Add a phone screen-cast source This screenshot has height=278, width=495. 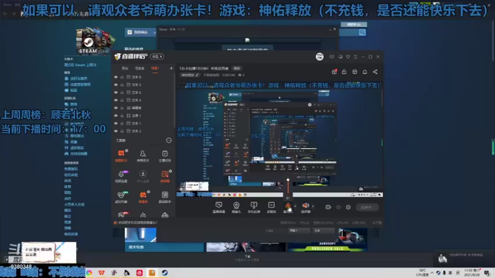click(254, 207)
